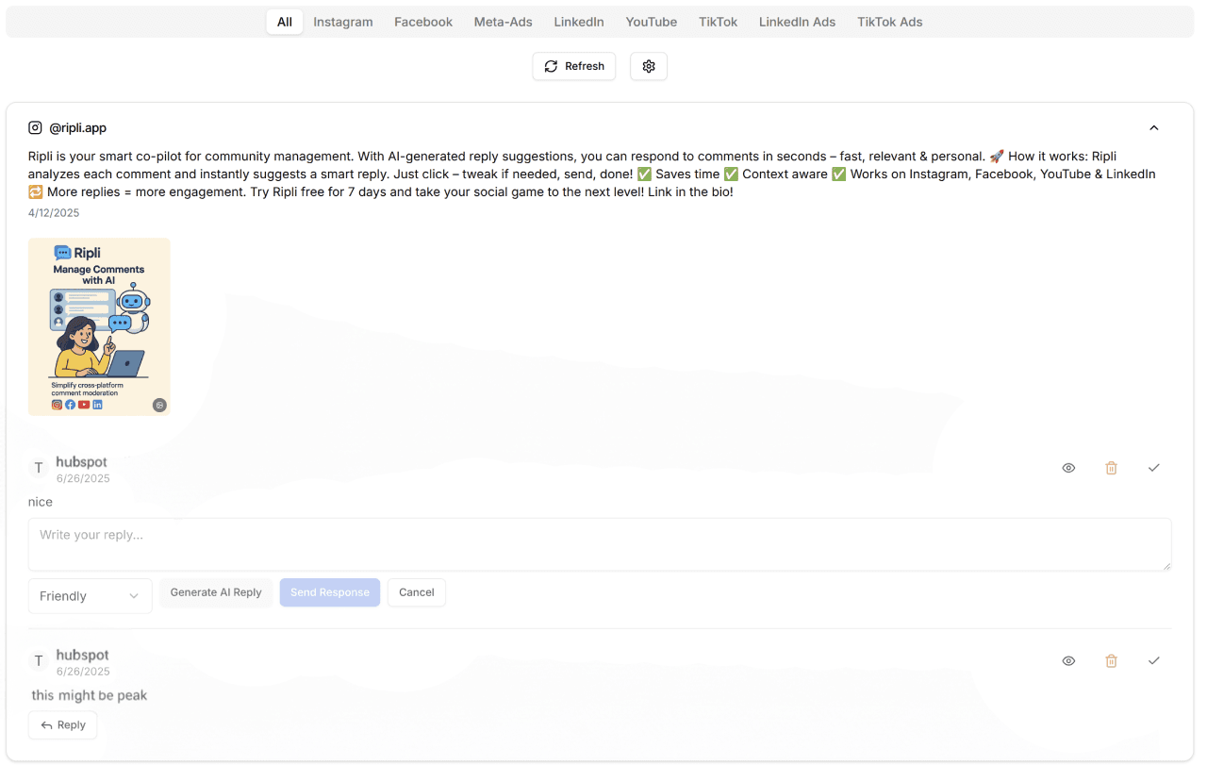Mark 'this might be peak' resolved via checkmark
The height and width of the screenshot is (765, 1207).
click(x=1154, y=660)
